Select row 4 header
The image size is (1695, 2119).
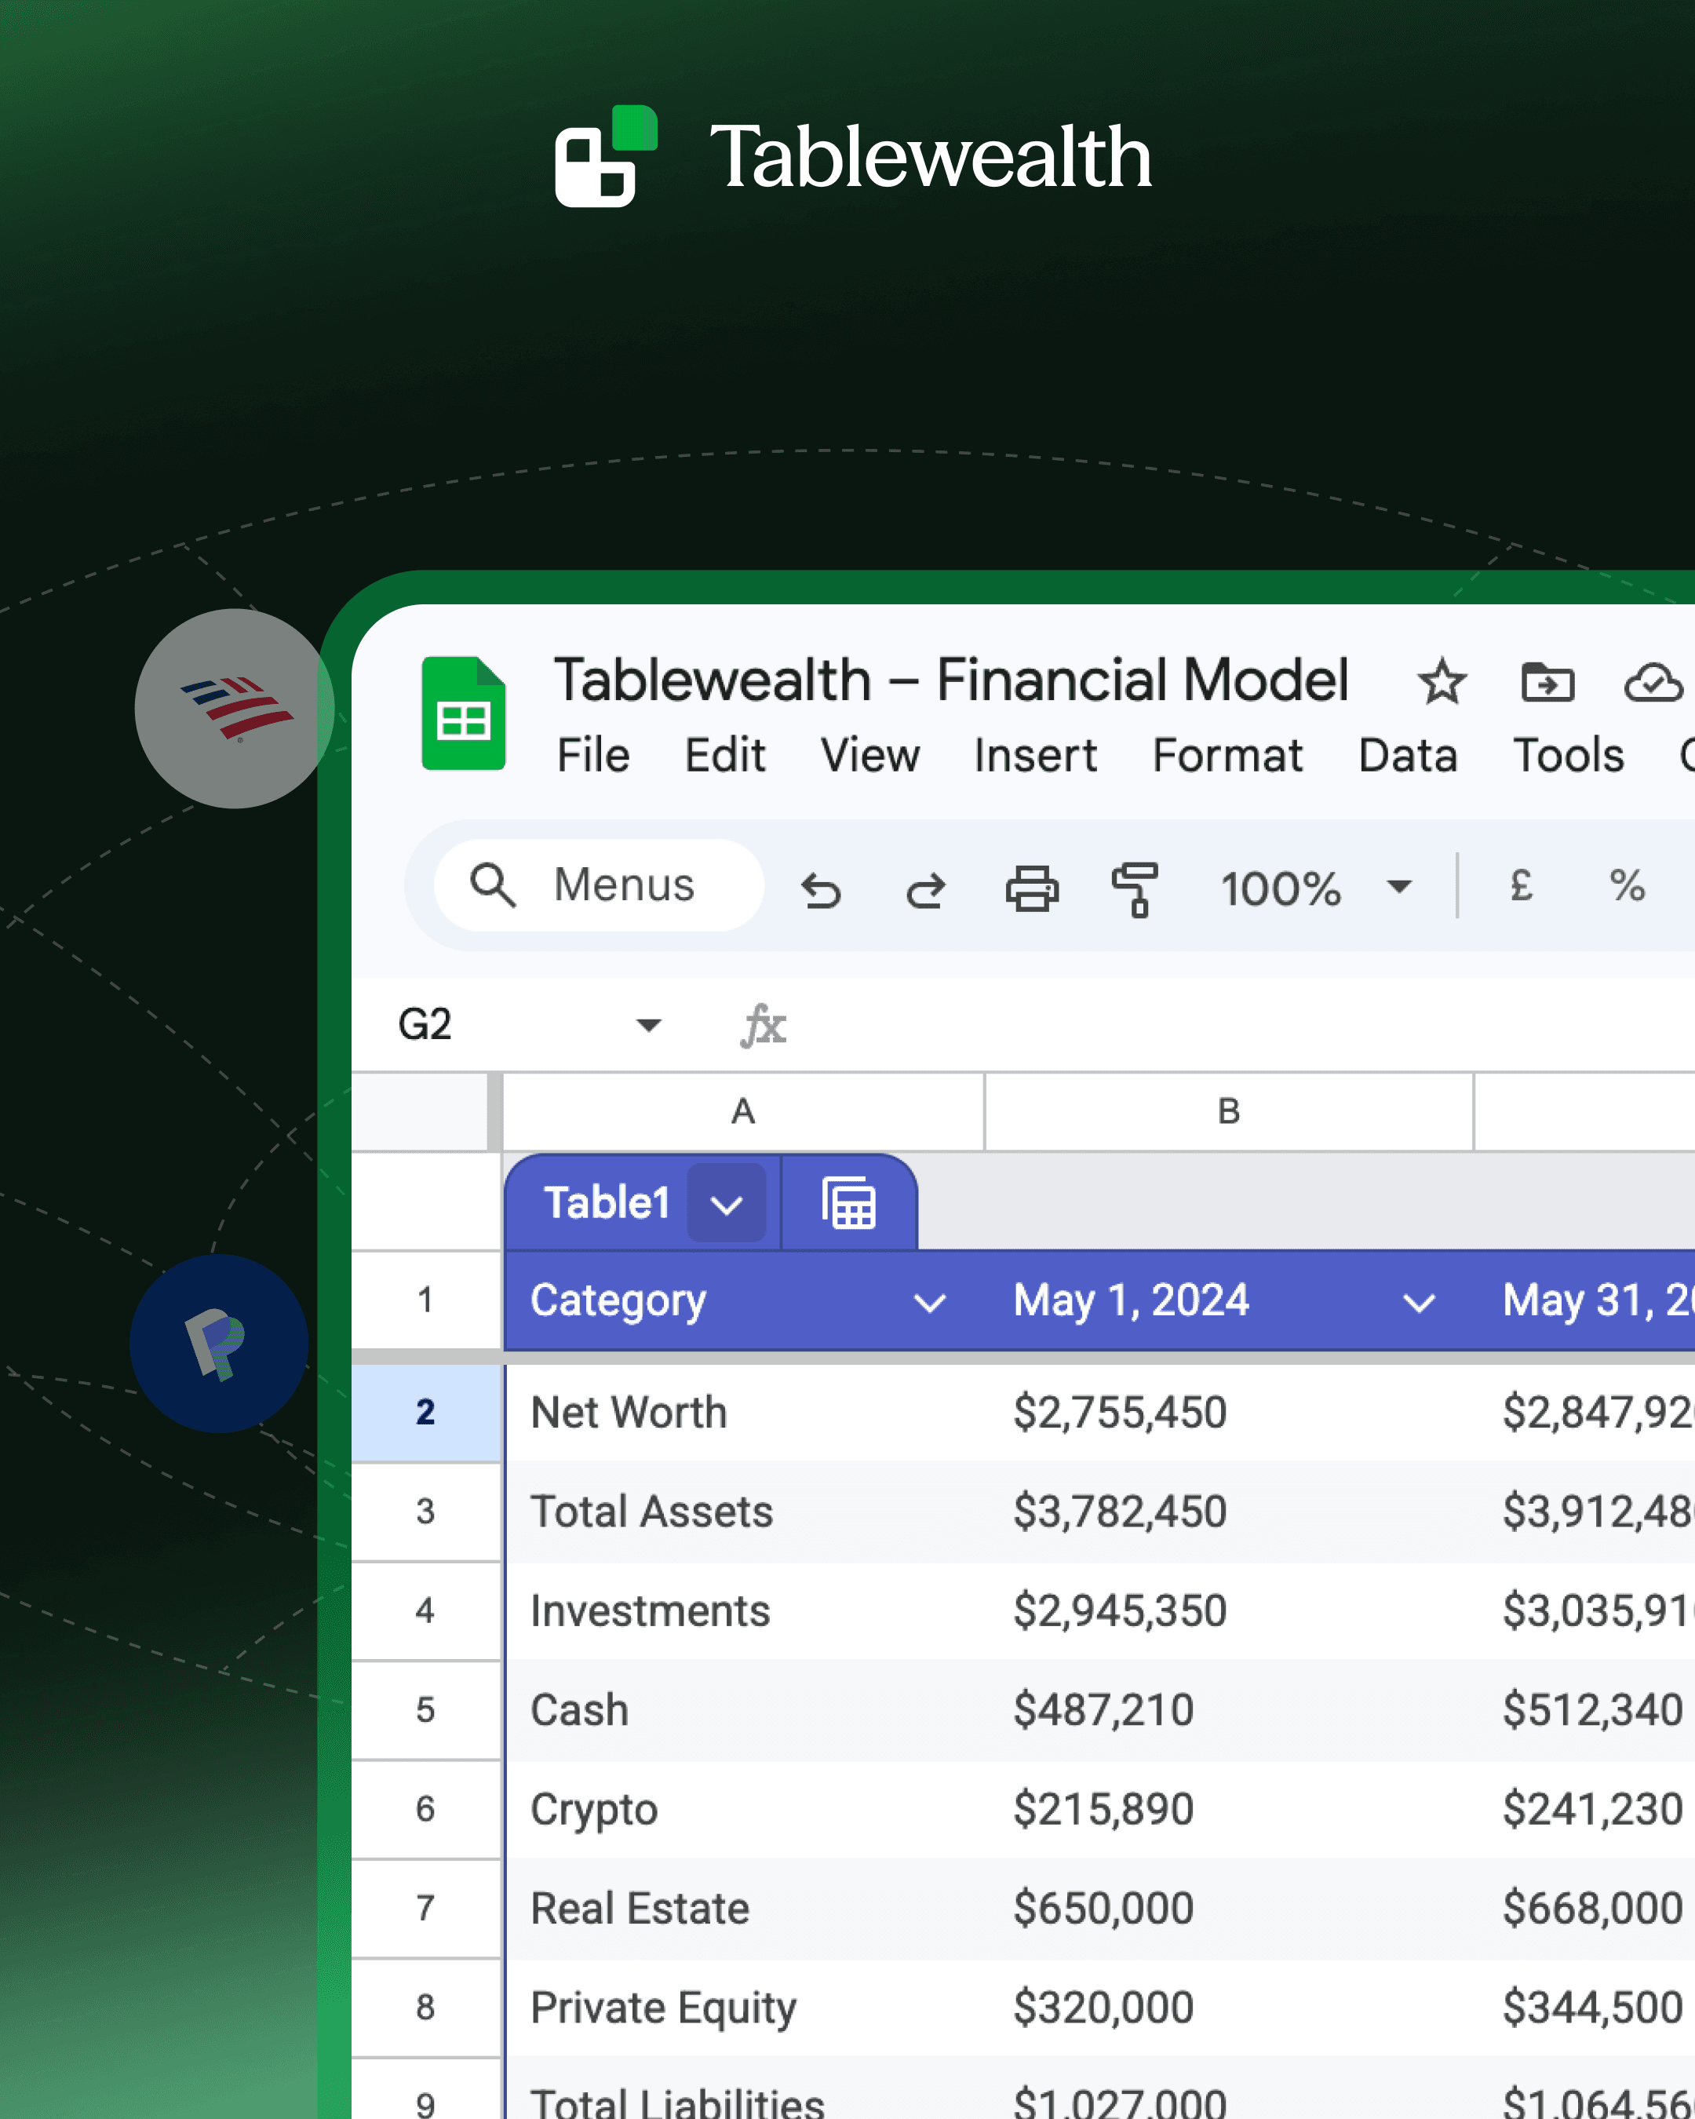pyautogui.click(x=425, y=1611)
